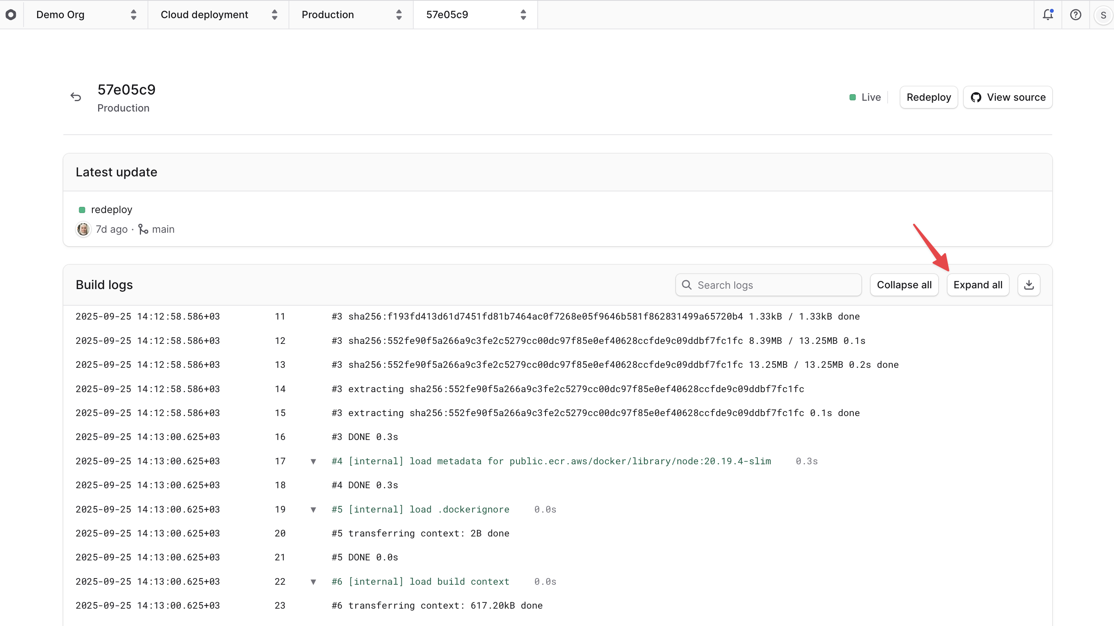The height and width of the screenshot is (626, 1114).
Task: Open notifications via the bell icon
Action: 1048,14
